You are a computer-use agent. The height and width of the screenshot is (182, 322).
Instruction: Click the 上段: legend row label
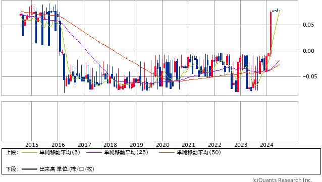click(12, 152)
